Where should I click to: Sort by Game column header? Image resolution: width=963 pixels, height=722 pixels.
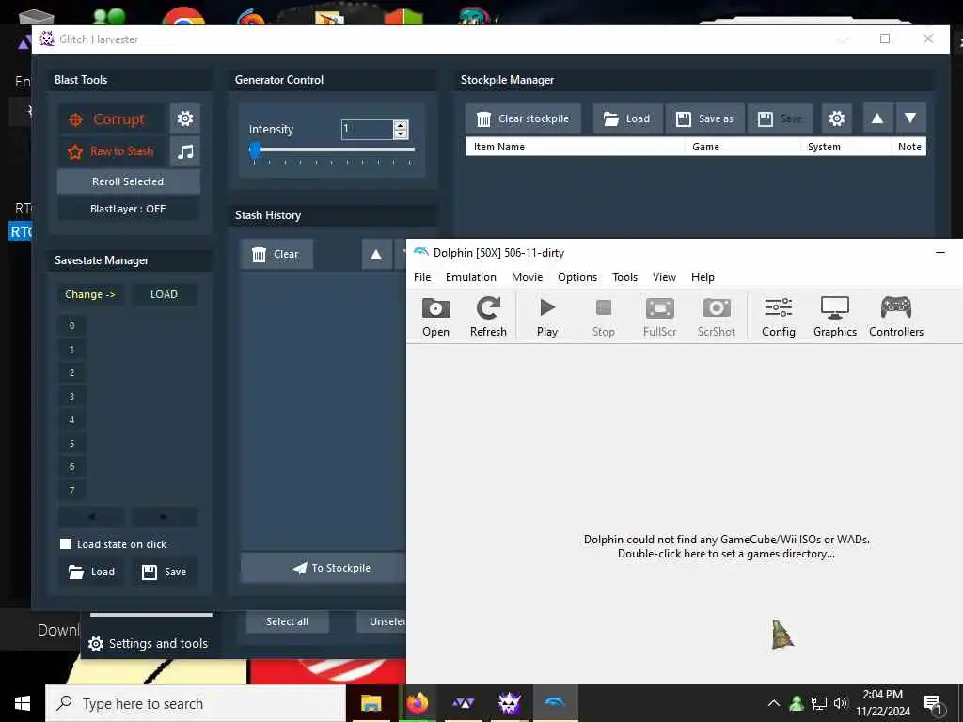[x=743, y=147]
